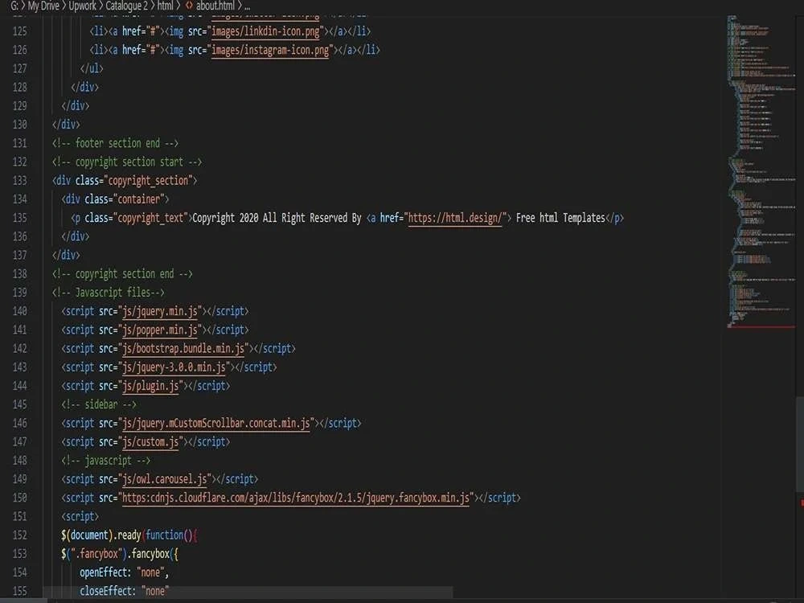
Task: Click the 'sidebar' comment on line 145
Action: [99, 404]
